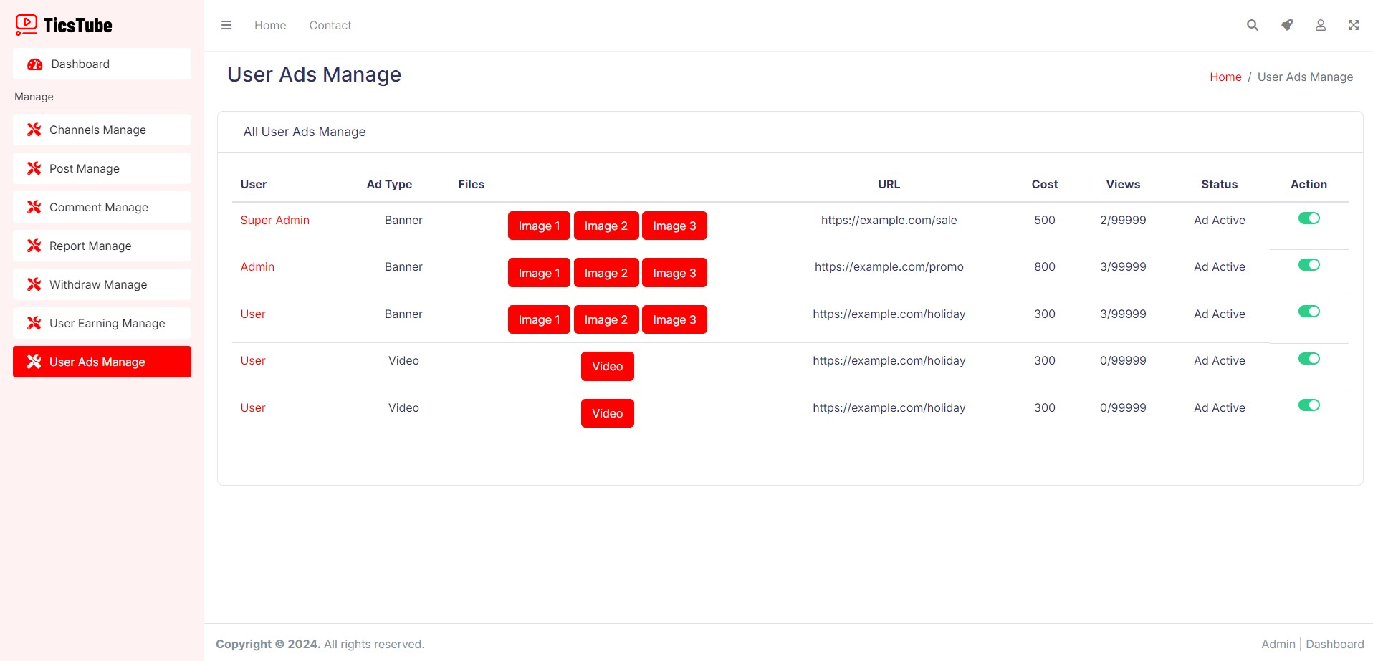Screen dimensions: 1373x661
Task: Toggle the sidebar hamburger menu icon
Action: pos(226,25)
